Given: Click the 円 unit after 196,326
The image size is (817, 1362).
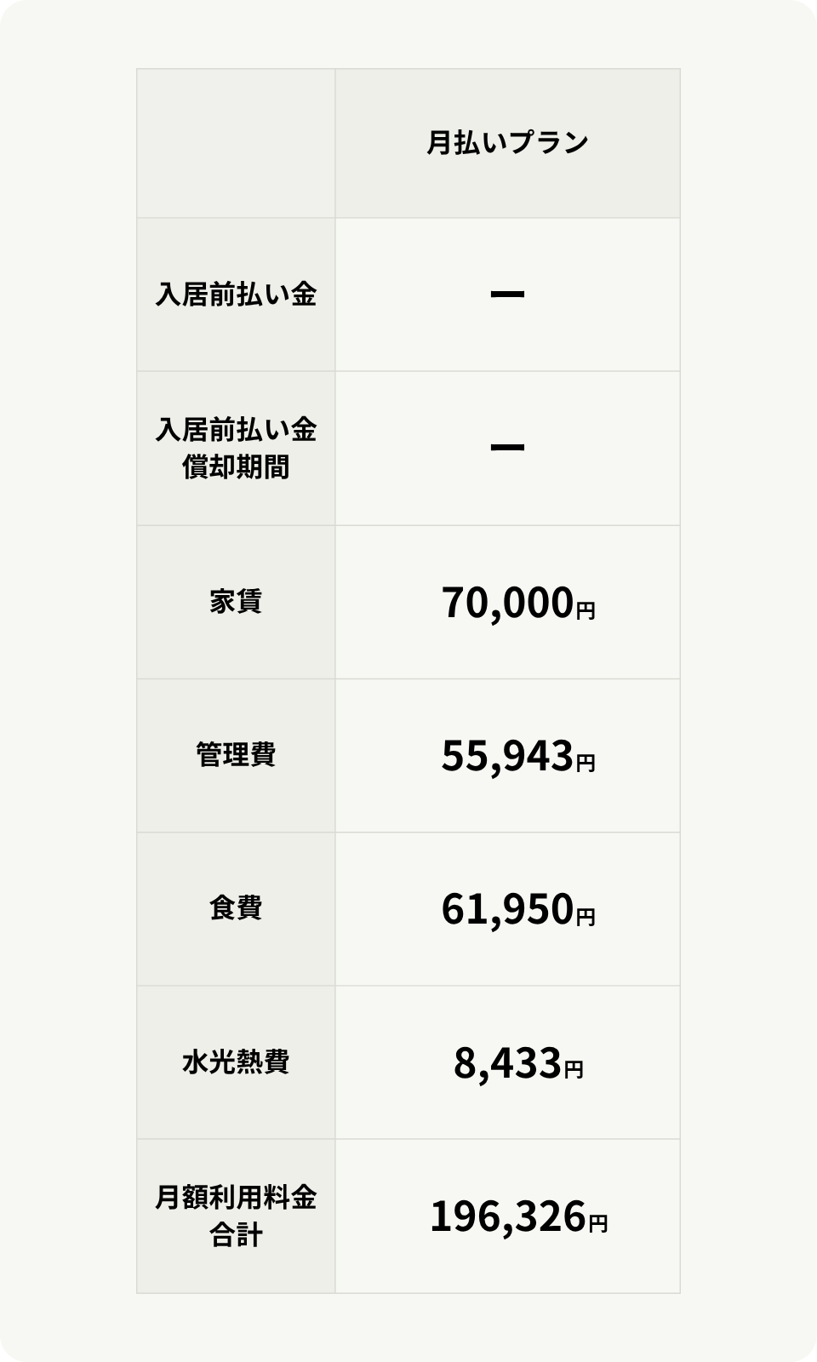Looking at the screenshot, I should click(598, 1223).
